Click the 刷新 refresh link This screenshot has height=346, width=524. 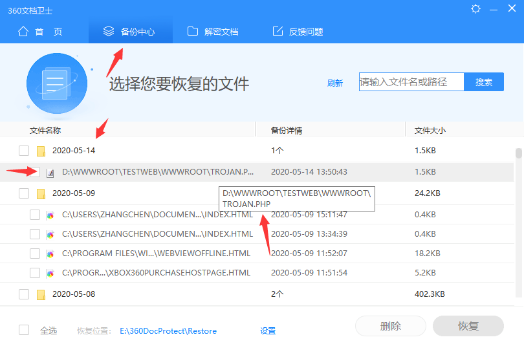pyautogui.click(x=335, y=83)
